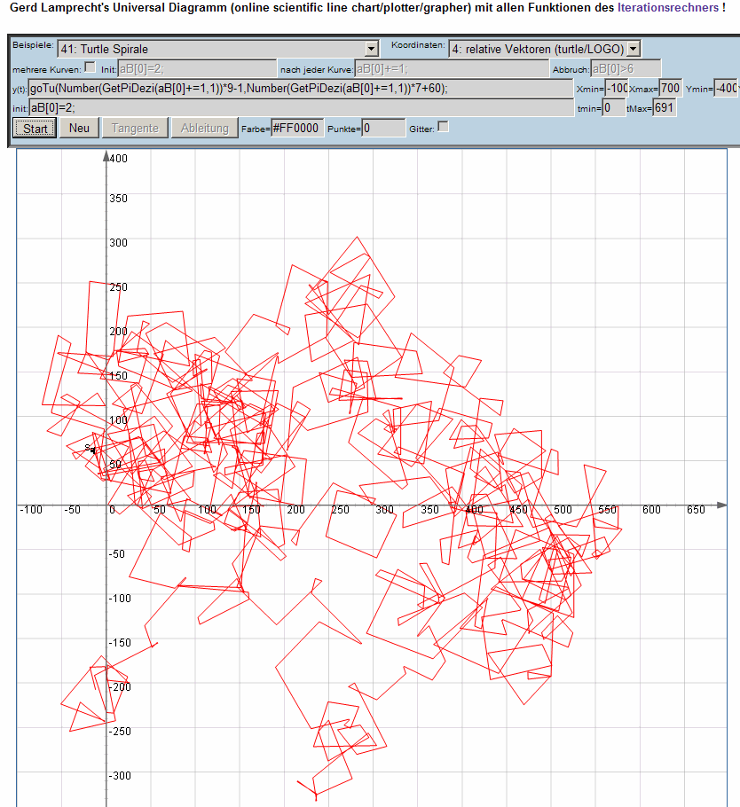Click the greyed Init field next to mehrere Kurven
740x807 pixels.
[197, 68]
